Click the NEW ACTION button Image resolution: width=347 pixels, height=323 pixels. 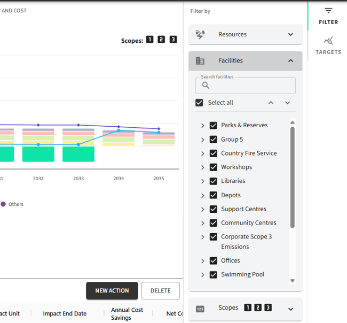pos(112,291)
